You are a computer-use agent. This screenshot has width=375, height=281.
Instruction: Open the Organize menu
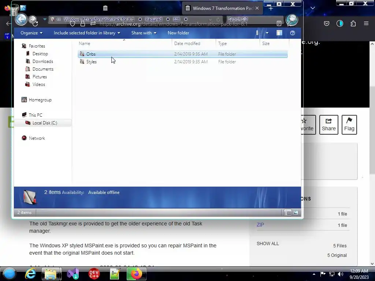point(31,33)
